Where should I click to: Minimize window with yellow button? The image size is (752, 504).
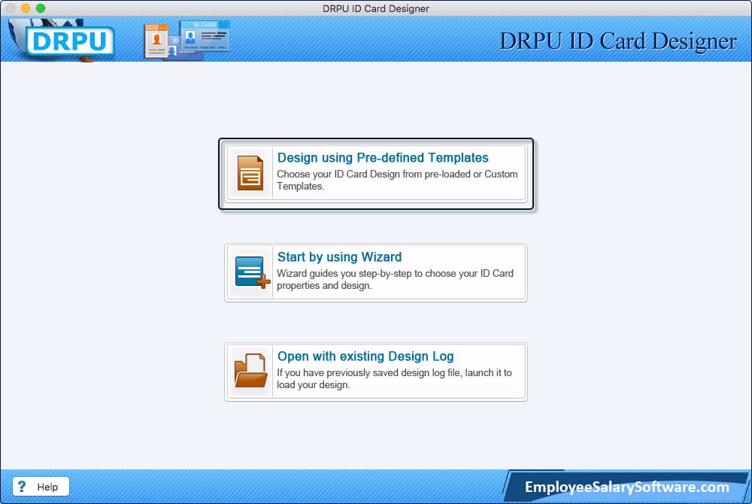click(26, 8)
